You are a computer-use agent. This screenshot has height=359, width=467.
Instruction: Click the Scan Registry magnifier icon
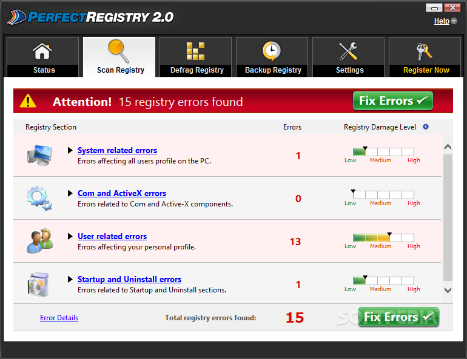[118, 51]
